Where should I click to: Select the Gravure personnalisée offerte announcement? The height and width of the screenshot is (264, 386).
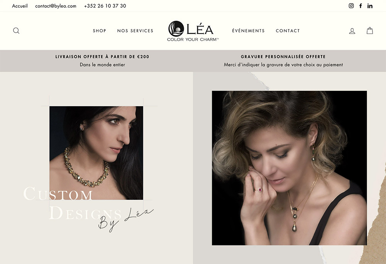[x=283, y=60]
